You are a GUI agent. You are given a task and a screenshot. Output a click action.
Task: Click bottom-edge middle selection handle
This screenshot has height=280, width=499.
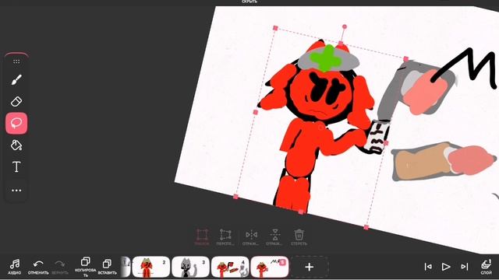(x=301, y=212)
